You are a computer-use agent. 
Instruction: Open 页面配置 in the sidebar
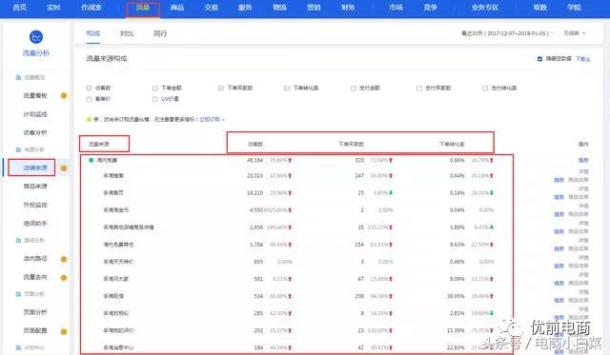pyautogui.click(x=35, y=331)
